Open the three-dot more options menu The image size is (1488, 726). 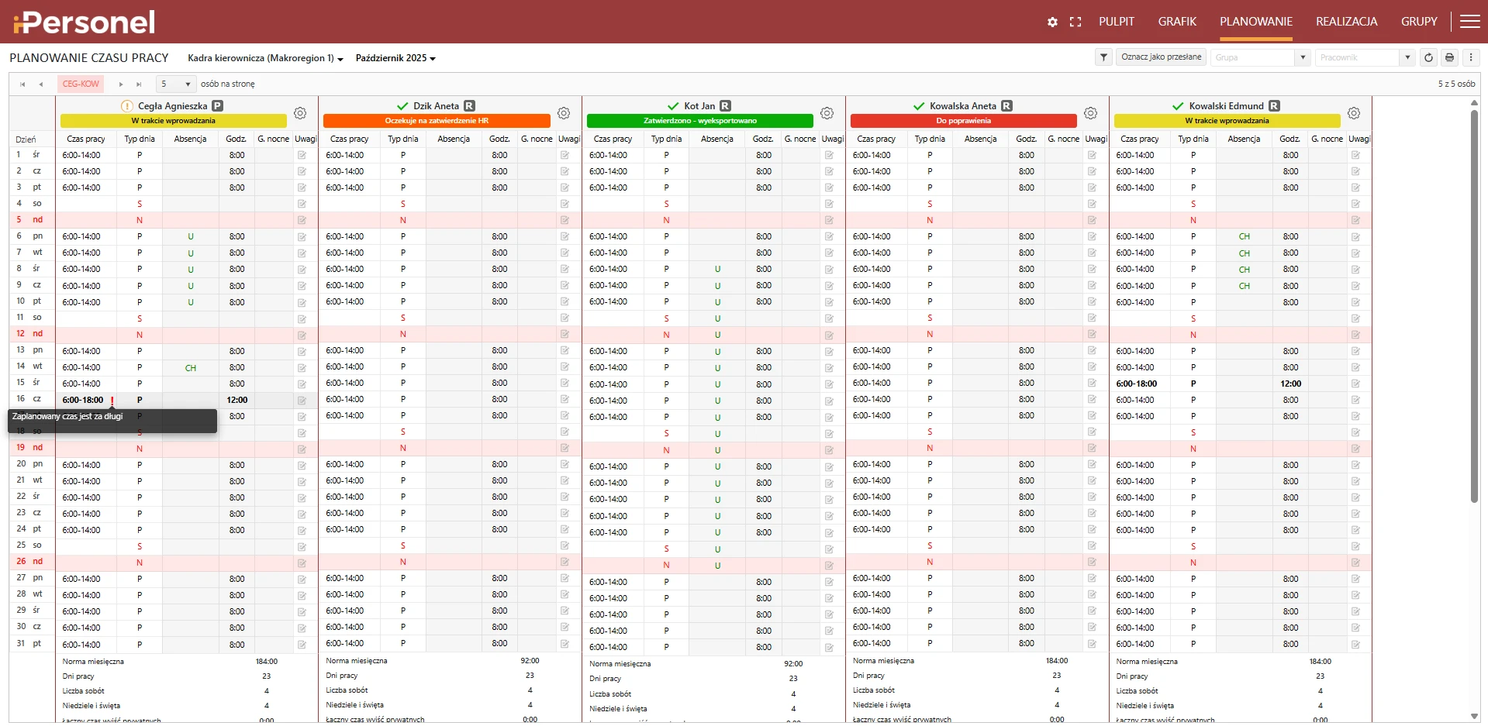1470,57
